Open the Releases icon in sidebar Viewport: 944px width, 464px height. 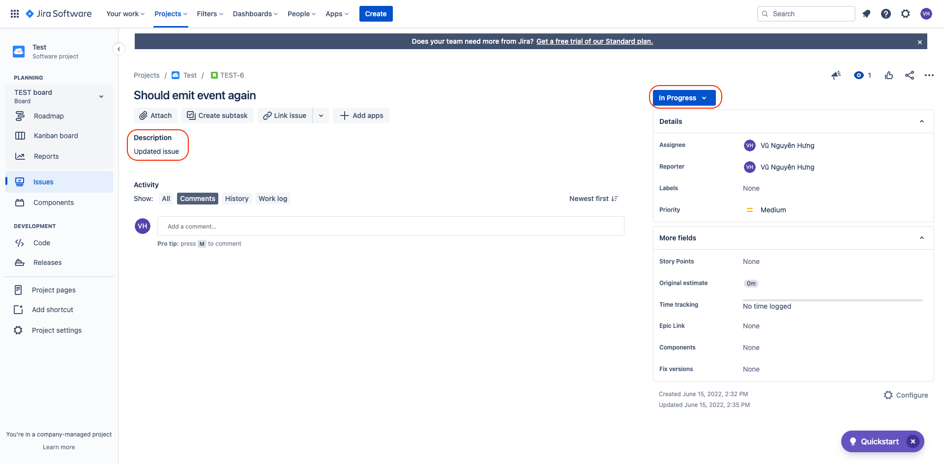pos(20,262)
